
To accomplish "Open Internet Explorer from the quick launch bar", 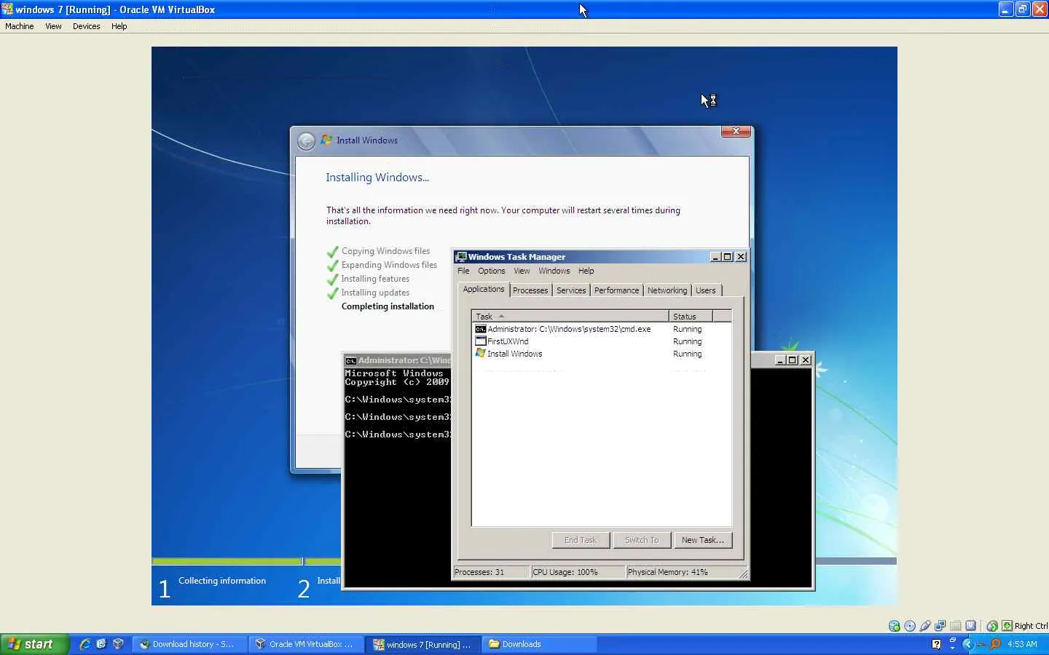I will [x=85, y=644].
